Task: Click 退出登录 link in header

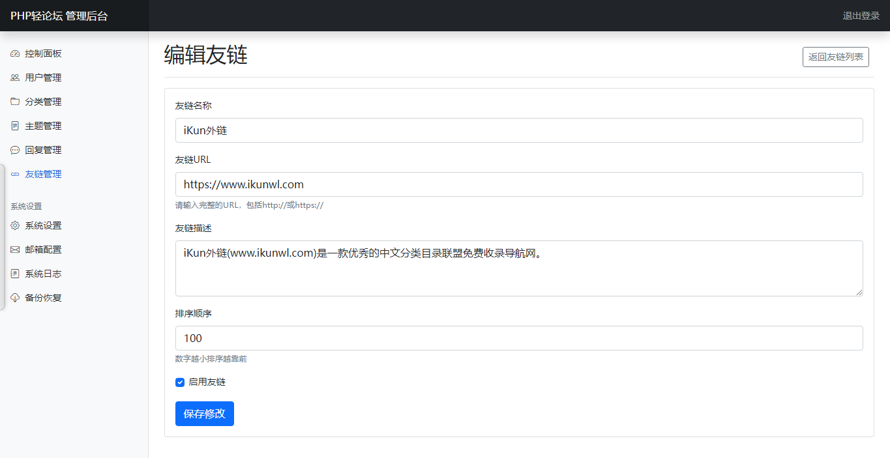Action: [x=861, y=16]
